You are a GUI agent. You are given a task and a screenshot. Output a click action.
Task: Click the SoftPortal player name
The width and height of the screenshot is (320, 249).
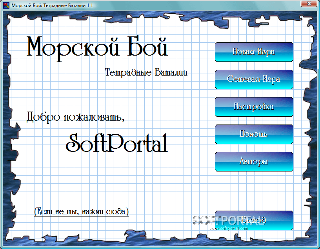[x=117, y=143]
